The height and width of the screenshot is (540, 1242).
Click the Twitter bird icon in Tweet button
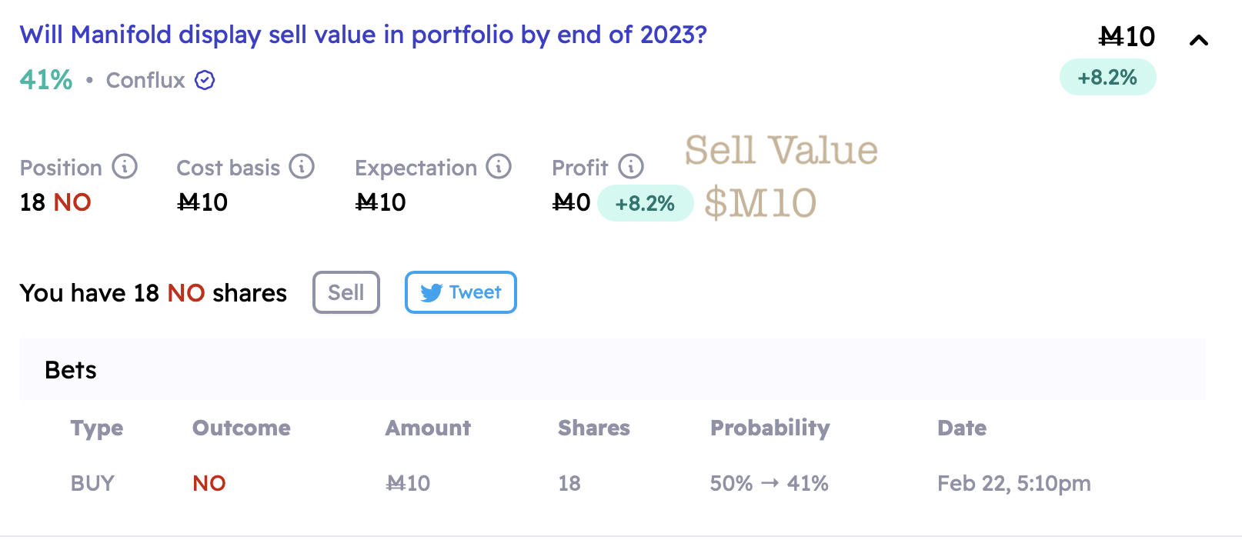(x=431, y=293)
